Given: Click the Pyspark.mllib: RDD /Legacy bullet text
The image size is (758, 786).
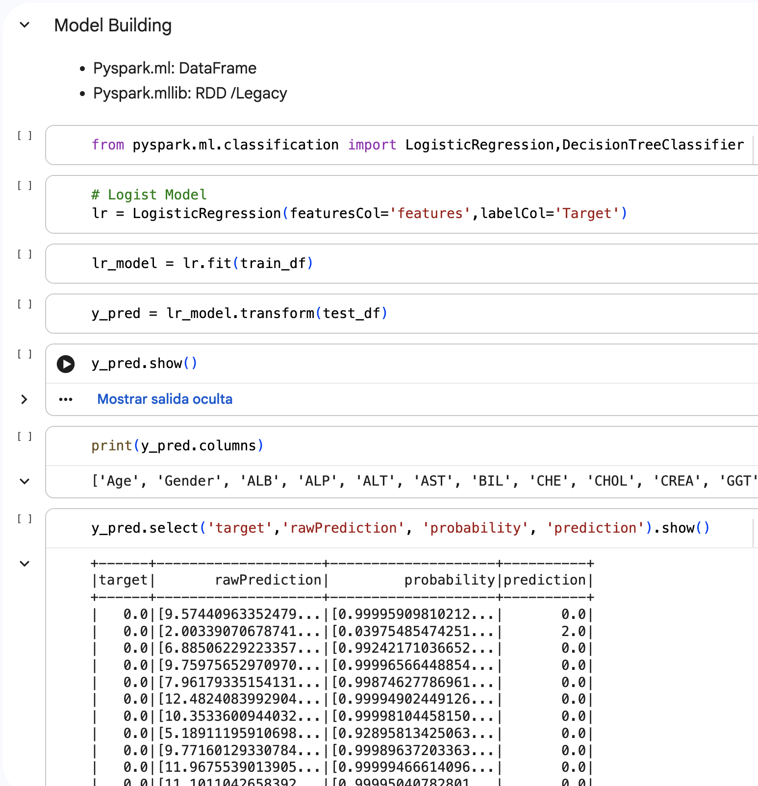Looking at the screenshot, I should pyautogui.click(x=190, y=94).
